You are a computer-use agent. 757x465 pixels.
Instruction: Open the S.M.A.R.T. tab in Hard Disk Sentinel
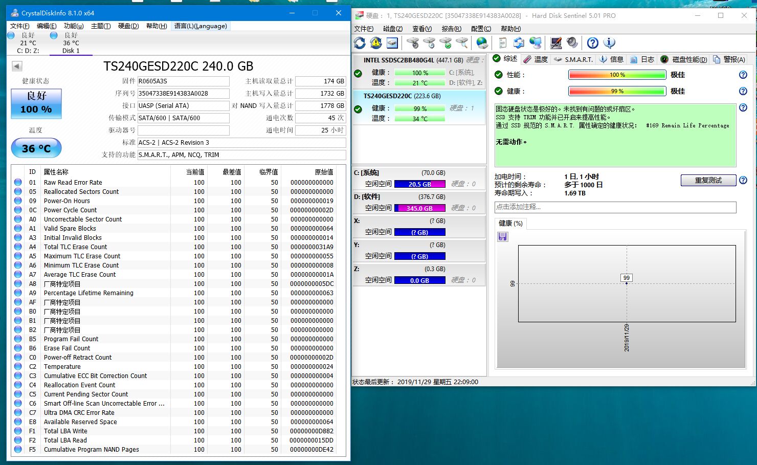(573, 59)
